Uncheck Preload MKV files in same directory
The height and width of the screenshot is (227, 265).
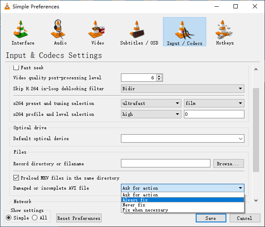[16, 177]
